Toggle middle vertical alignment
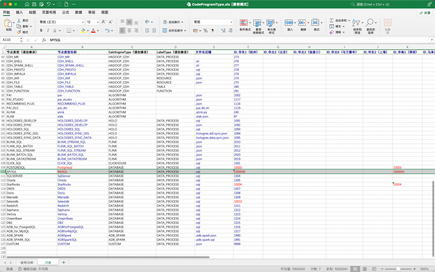This screenshot has height=272, width=435. (x=129, y=22)
